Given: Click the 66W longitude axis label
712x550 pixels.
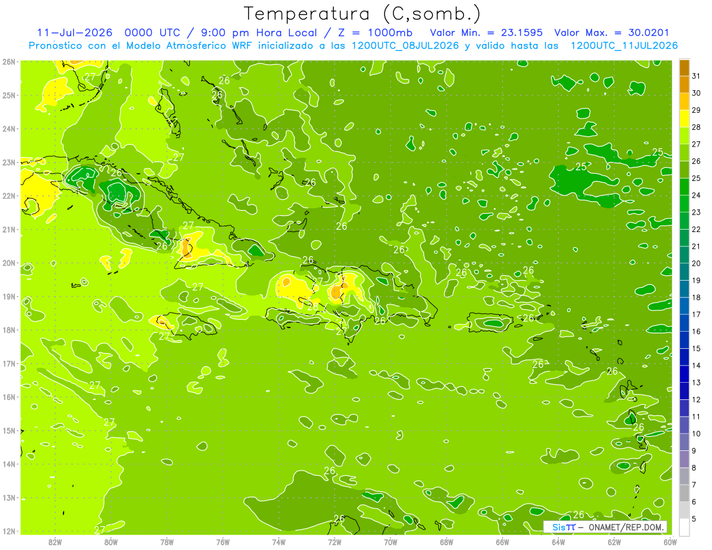Looking at the screenshot, I should tap(503, 542).
